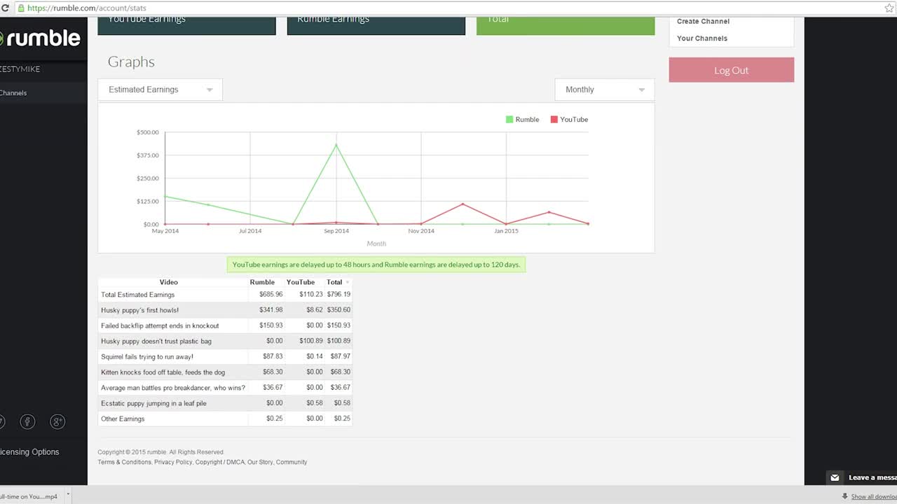
Task: Click the $685.96 Rumble total value
Action: pyautogui.click(x=271, y=295)
